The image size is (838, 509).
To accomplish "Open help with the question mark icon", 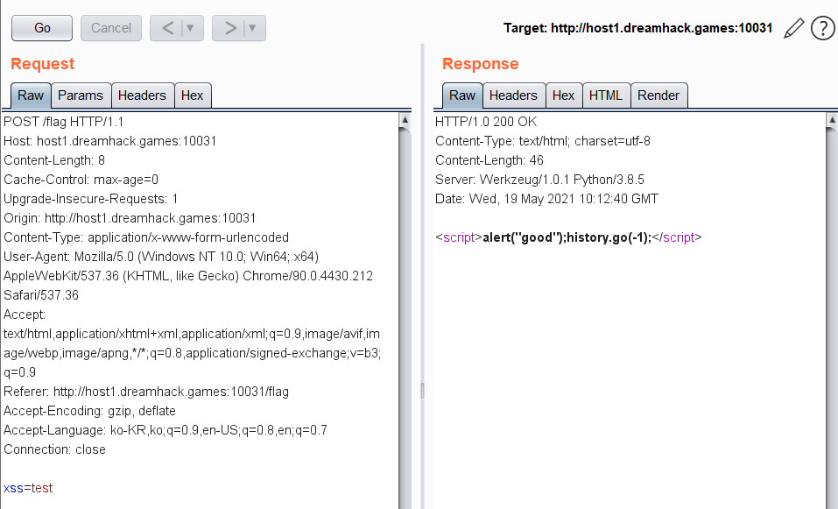I will [x=822, y=28].
